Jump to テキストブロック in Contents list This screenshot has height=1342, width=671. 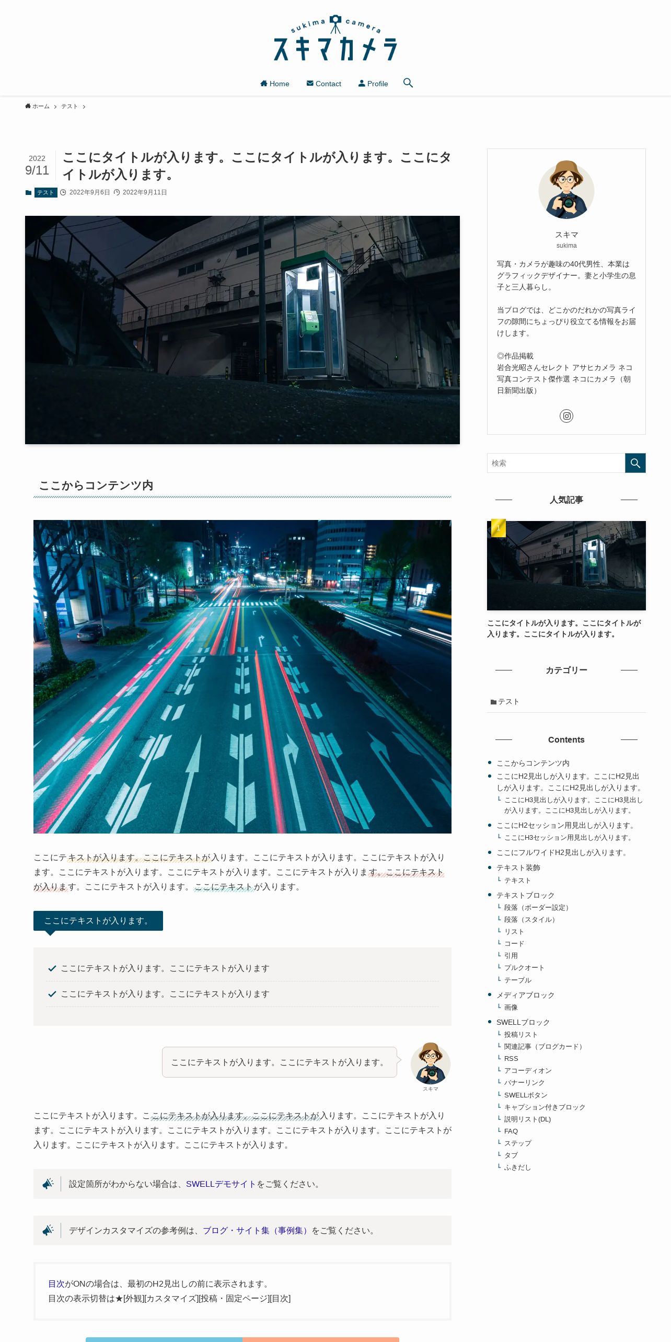pyautogui.click(x=525, y=895)
